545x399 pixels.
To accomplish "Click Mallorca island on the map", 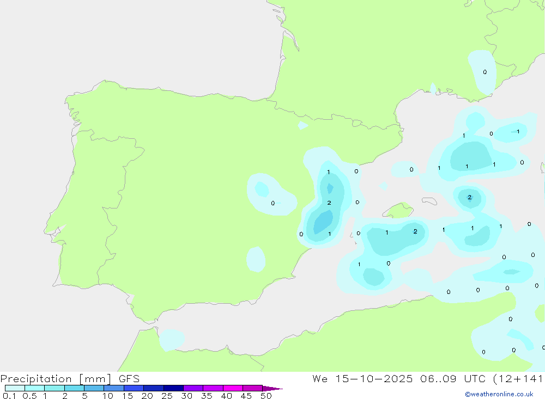I will [x=398, y=210].
